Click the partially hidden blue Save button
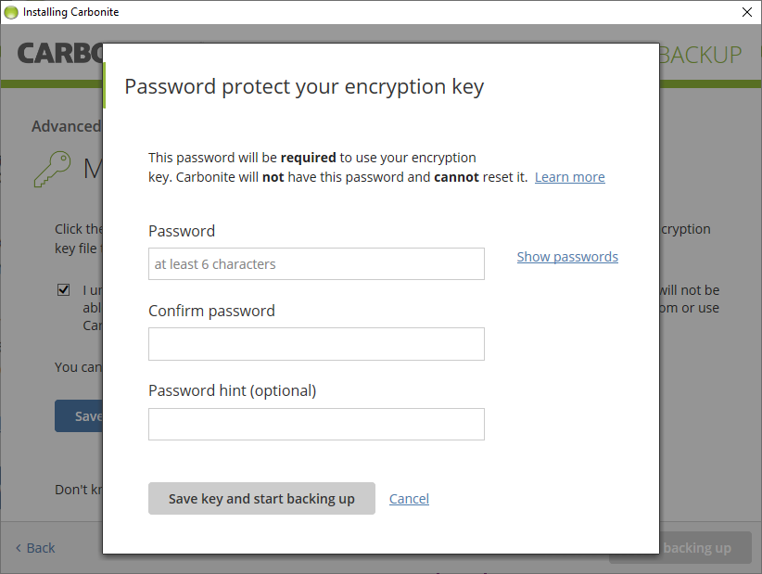762x574 pixels. point(79,416)
